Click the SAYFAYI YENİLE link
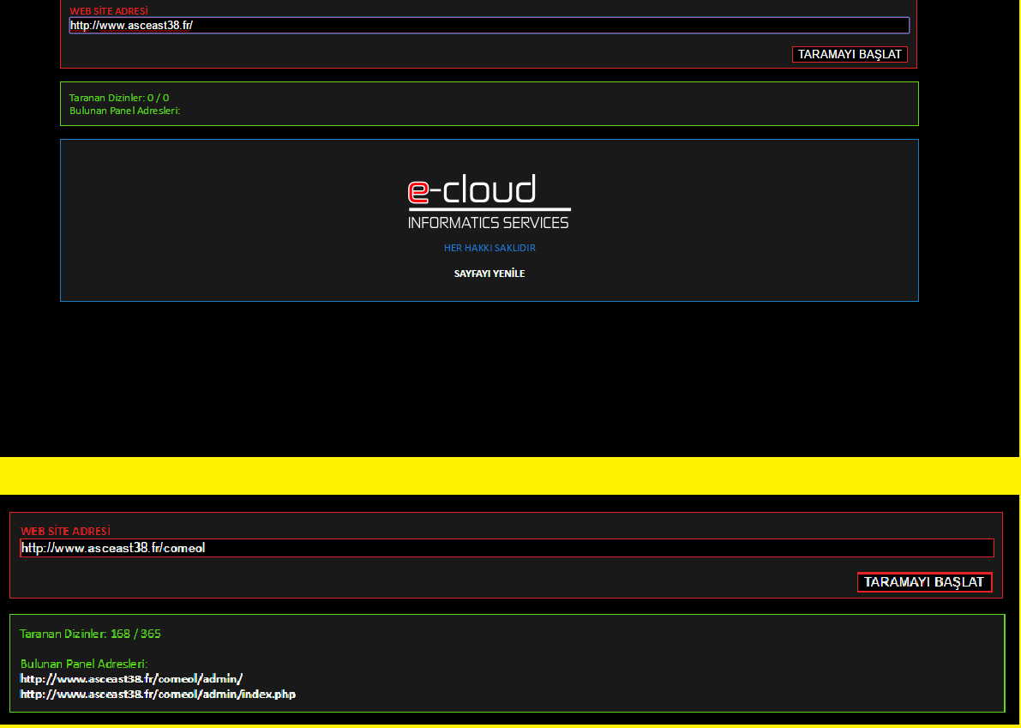The width and height of the screenshot is (1021, 728). [489, 274]
